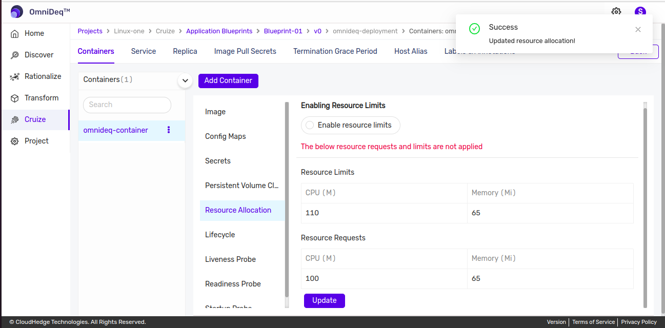Click the Update button
The image size is (665, 328).
pyautogui.click(x=325, y=300)
